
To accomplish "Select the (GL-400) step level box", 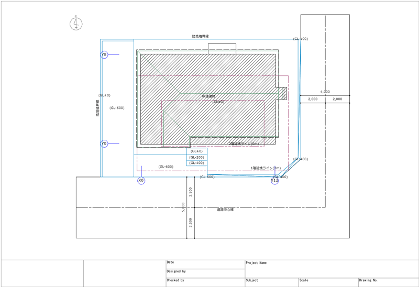I will [x=197, y=163].
